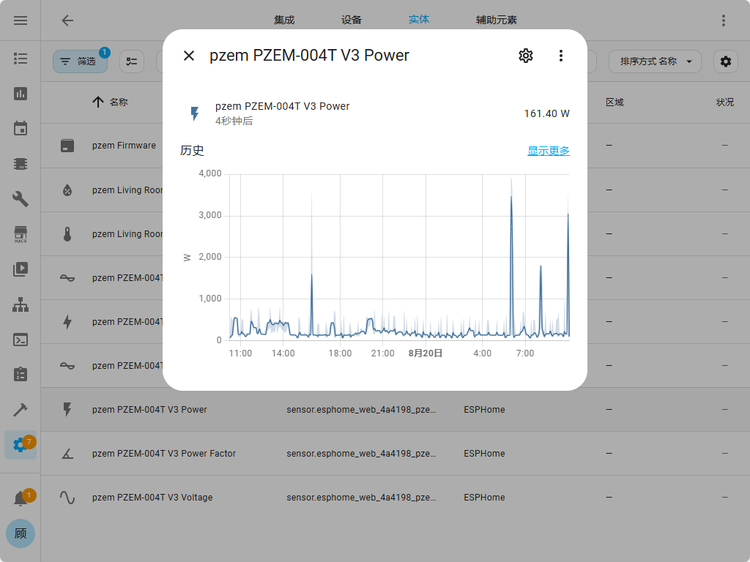Screen dimensions: 750x562
Task: Open the dialog three-dot overflow menu
Action: point(560,56)
